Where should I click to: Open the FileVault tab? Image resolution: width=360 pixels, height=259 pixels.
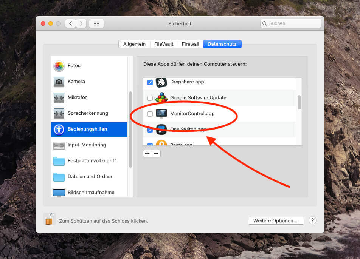(x=164, y=44)
